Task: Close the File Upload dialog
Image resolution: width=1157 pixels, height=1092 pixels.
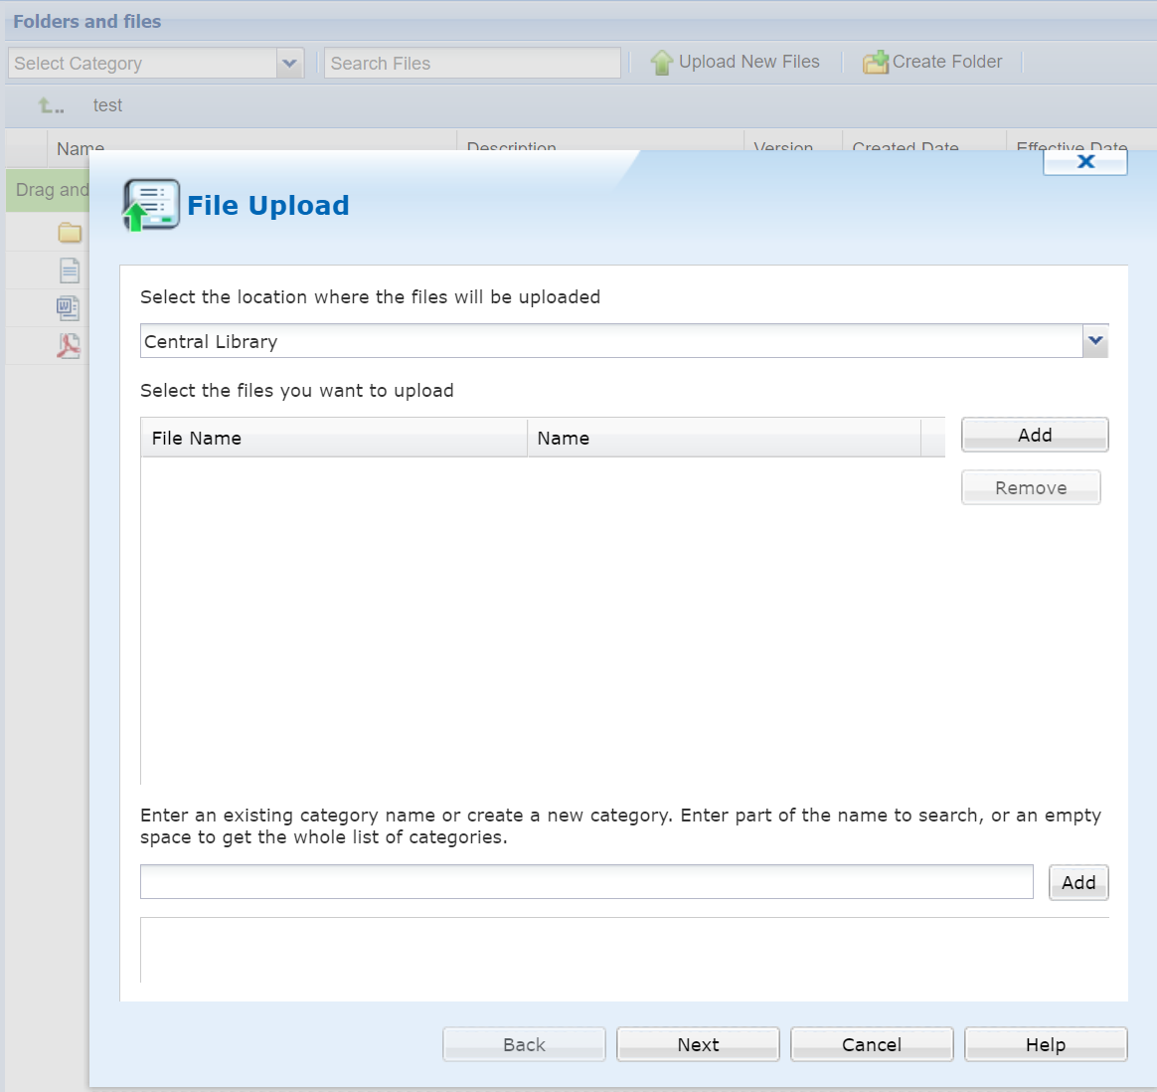Action: [1084, 162]
